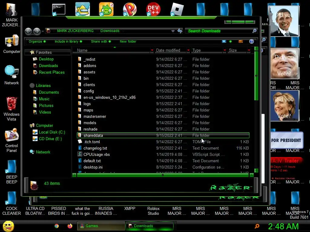Screen dimensions: 310x232
Task: Click the Back navigation arrow
Action: [x=28, y=31]
